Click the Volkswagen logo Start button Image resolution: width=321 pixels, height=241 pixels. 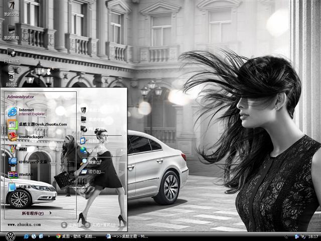(x=10, y=236)
